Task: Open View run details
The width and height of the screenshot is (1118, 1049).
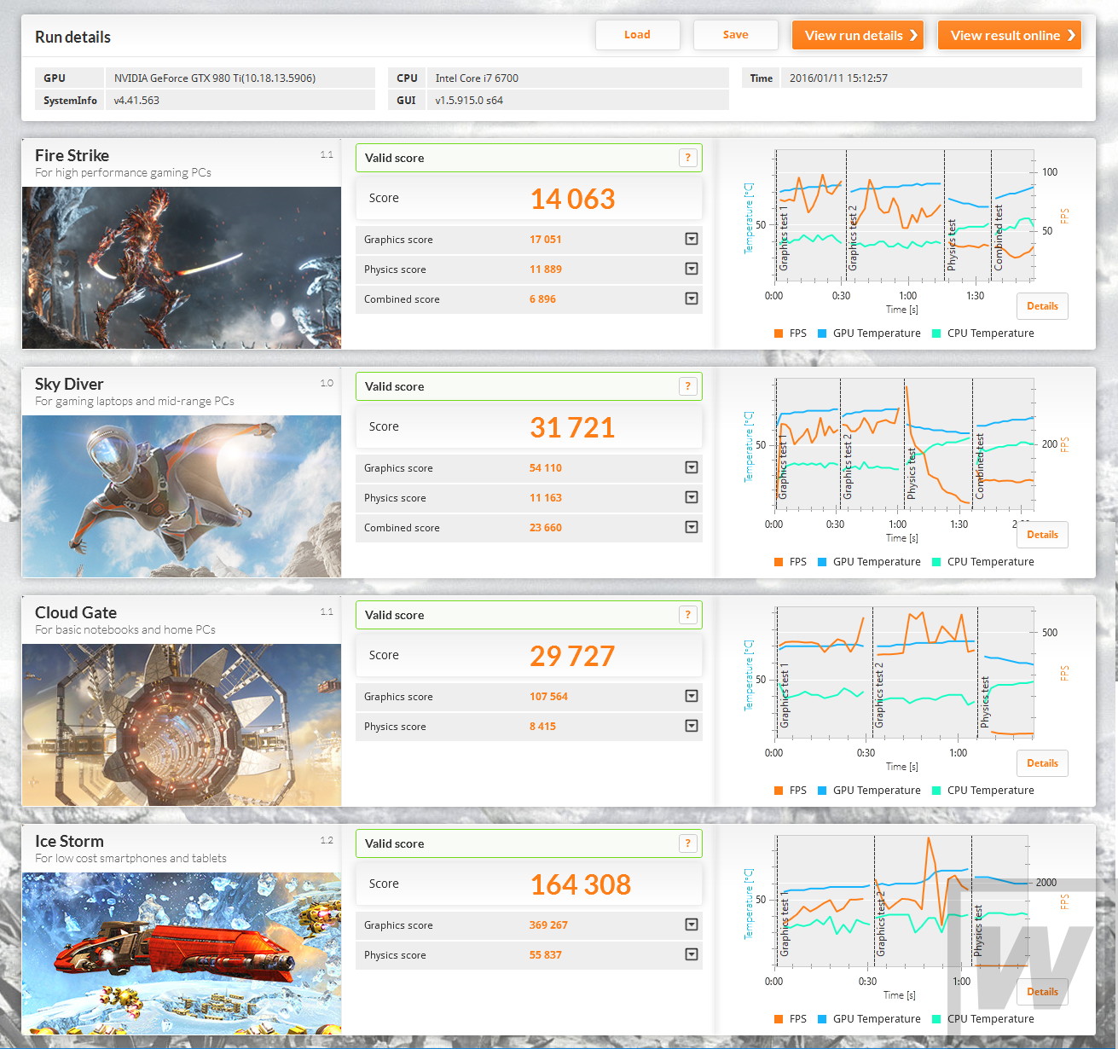Action: point(858,35)
